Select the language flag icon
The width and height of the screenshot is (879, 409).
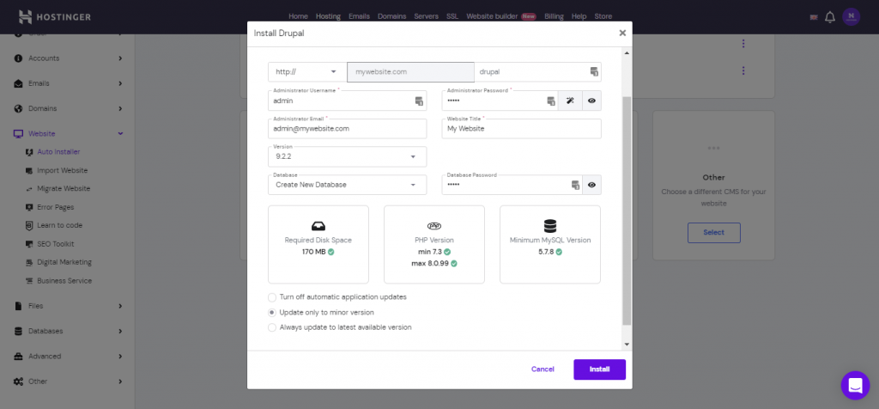814,17
